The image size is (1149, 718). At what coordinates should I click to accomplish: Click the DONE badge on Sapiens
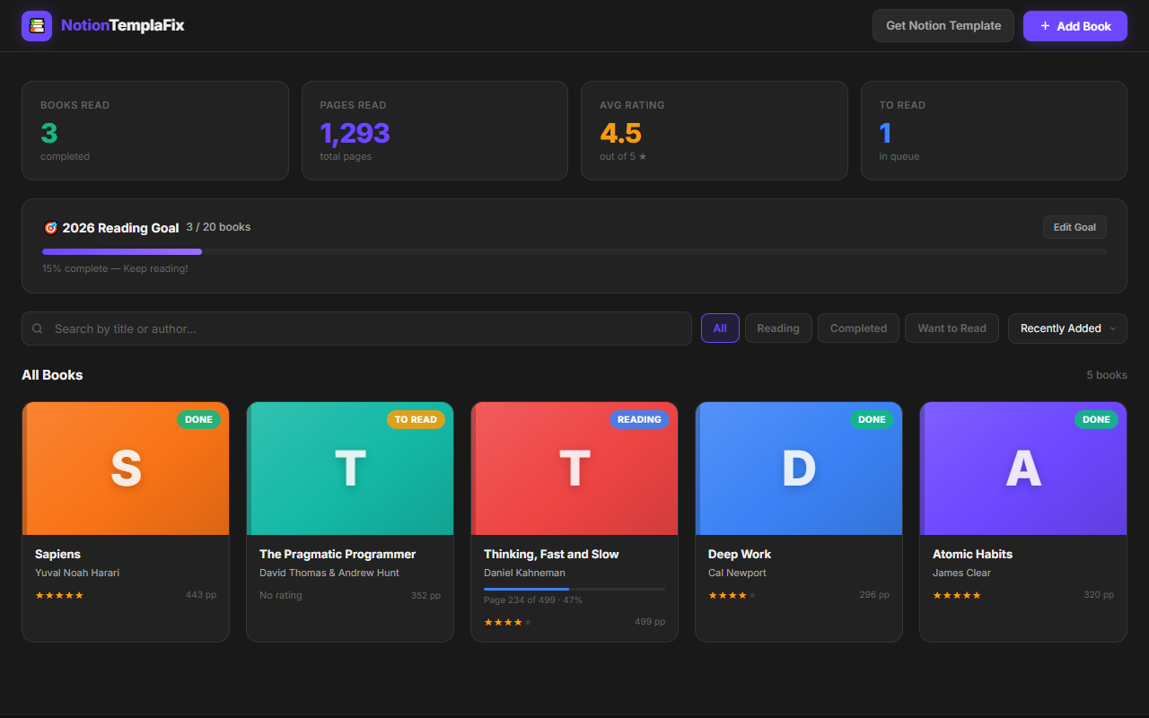(198, 419)
